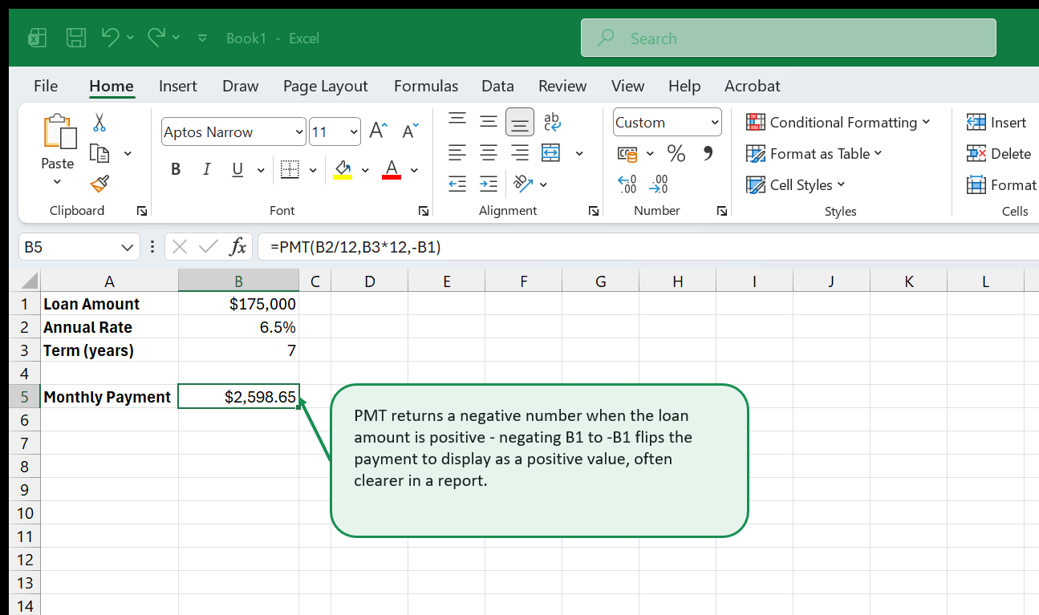
Task: Click the Undo arrow icon
Action: click(x=111, y=37)
